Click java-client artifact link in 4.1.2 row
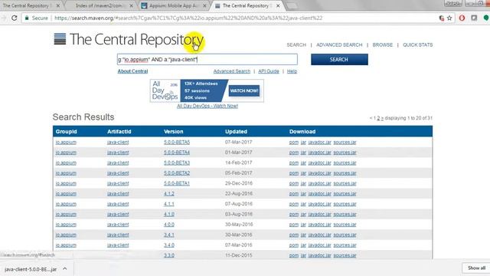This screenshot has height=276, width=490. tap(118, 194)
